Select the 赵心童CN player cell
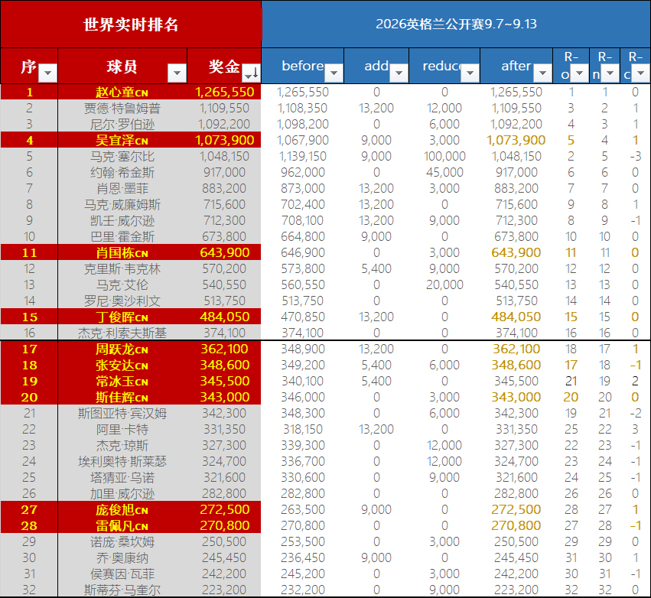Image resolution: width=651 pixels, height=598 pixels. [122, 92]
